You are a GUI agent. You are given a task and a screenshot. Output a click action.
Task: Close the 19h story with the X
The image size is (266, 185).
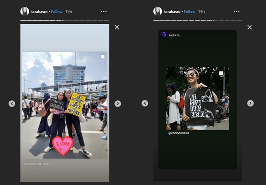117,27
